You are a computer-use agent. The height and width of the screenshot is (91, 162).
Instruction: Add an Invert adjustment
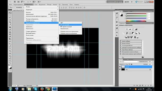[126, 37]
